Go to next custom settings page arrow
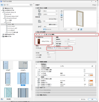99x102 pixels. [x=39, y=34]
